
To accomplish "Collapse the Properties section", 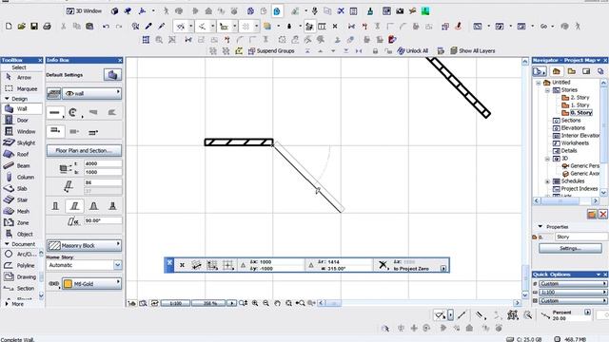I will (540, 226).
